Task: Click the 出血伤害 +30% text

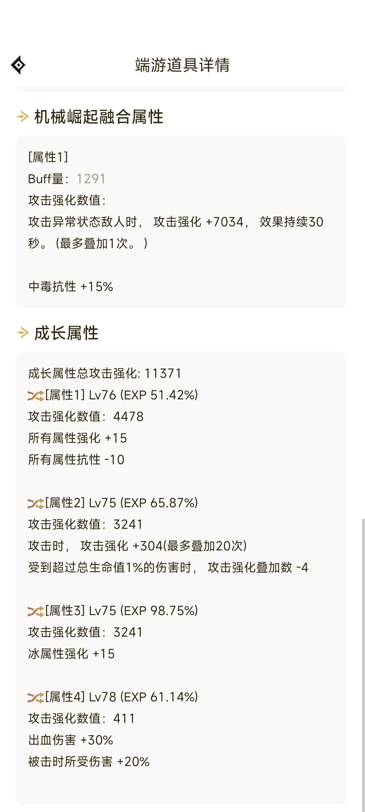Action: pos(70,740)
